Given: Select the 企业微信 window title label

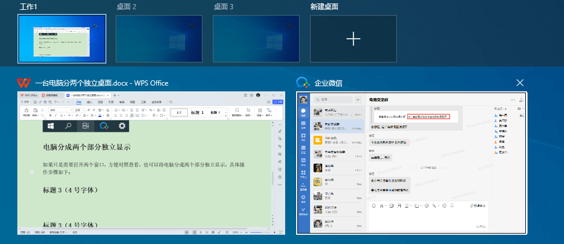Looking at the screenshot, I should pos(329,83).
